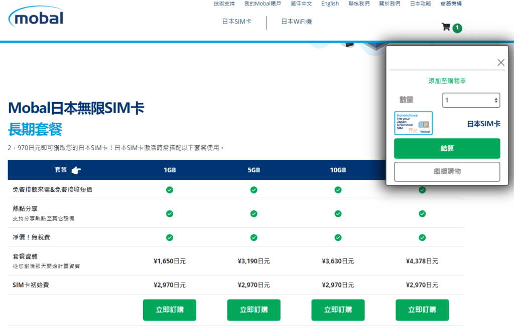This screenshot has height=331, width=514.
Task: Click the 1GB ¥2,970日元 SIM initial fee
Action: (170, 285)
